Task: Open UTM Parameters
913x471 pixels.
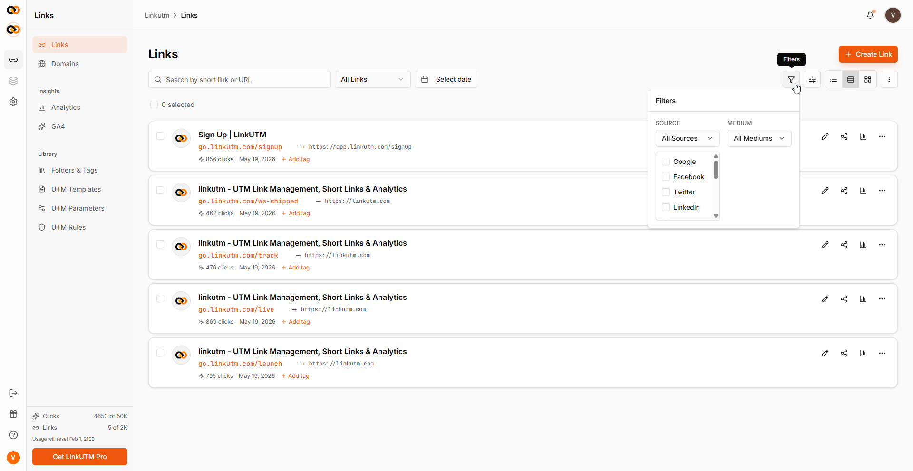Action: coord(80,208)
